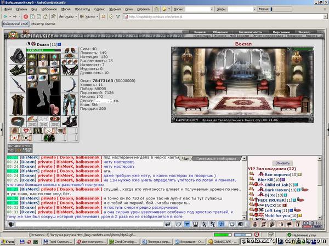
Task: Click the black boots equipment slot
Action: click(x=70, y=121)
